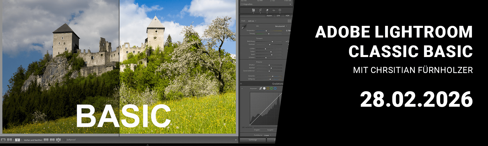This screenshot has height=146, width=488.
Task: Select the Edit sliders tool icon
Action: 253,10
